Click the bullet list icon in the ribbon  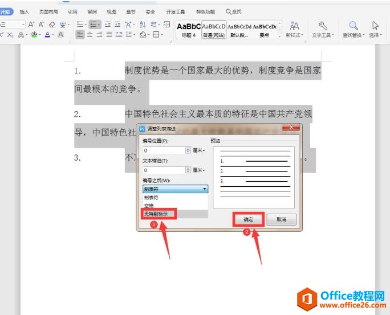[80, 24]
